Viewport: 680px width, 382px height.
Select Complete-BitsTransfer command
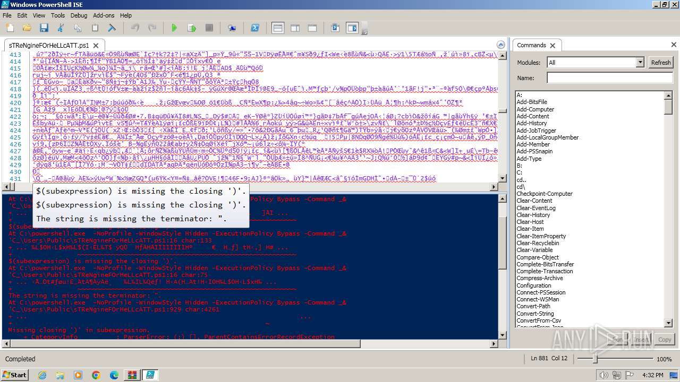tap(545, 264)
